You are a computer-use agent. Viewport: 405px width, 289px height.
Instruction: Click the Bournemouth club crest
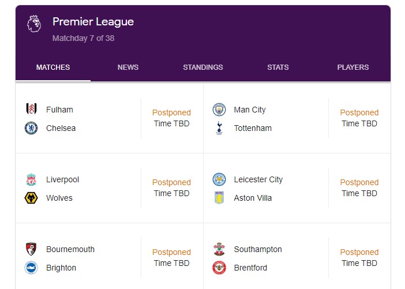tap(31, 249)
